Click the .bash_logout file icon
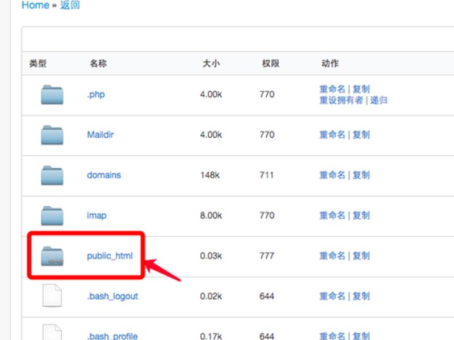Viewport: 454px width, 340px height. click(52, 295)
